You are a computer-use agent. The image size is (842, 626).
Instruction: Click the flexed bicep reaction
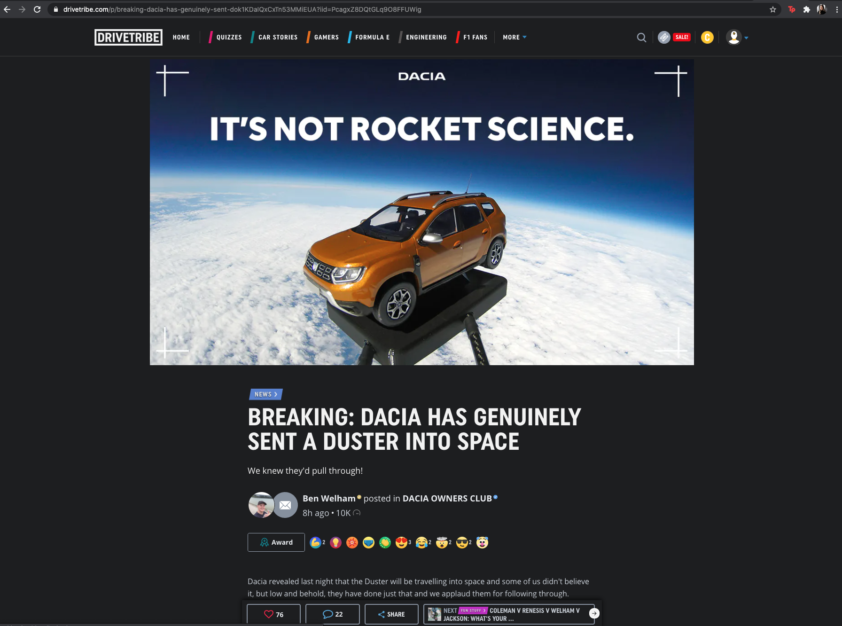[x=315, y=543]
